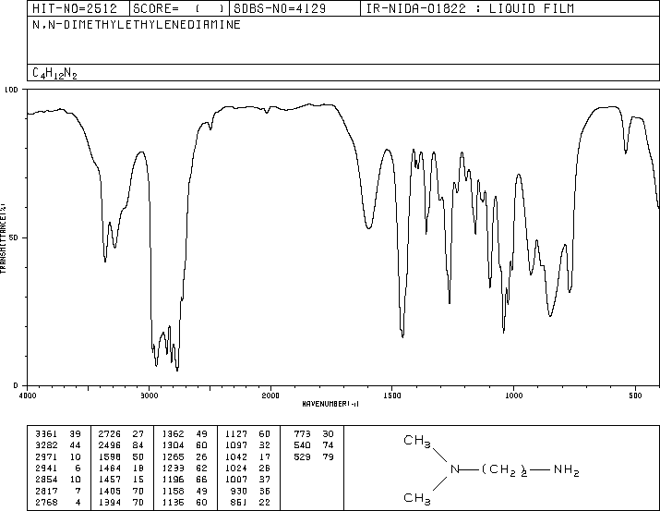
Task: Click the C4H12N2 molecular formula
Action: tap(54, 73)
